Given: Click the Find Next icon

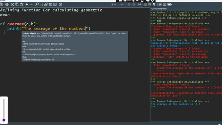Looking at the screenshot, I should [42, 5].
